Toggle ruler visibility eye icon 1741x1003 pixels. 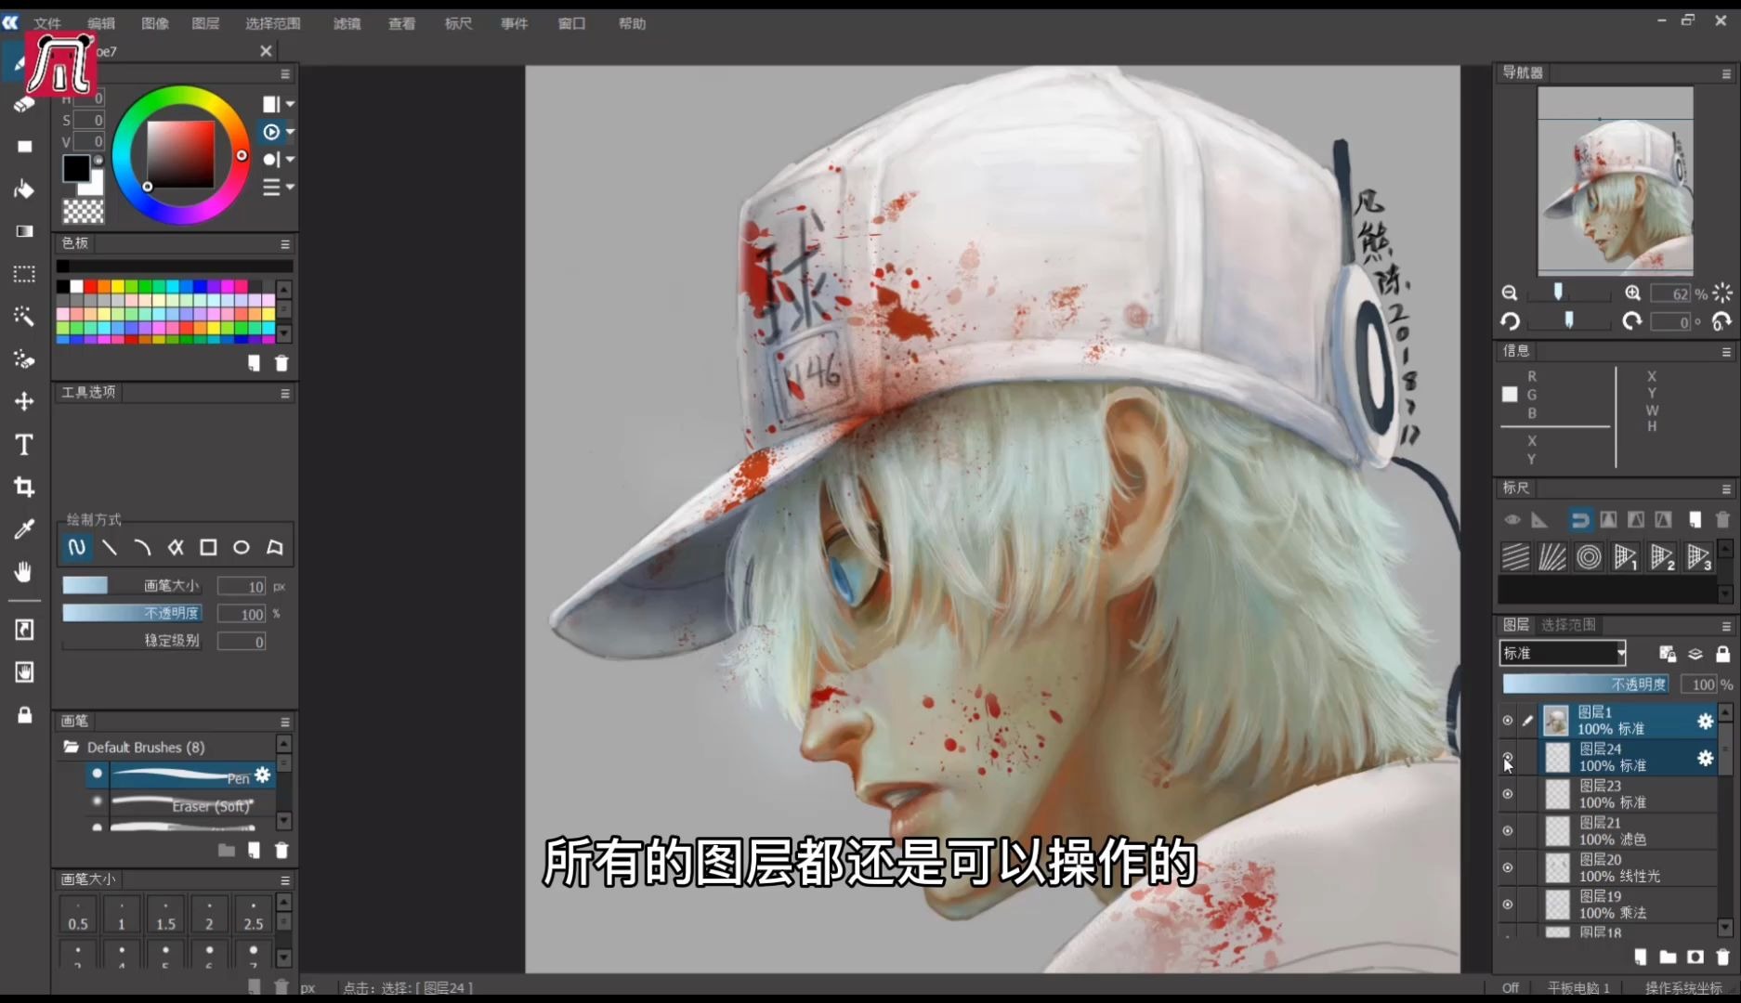(x=1512, y=520)
